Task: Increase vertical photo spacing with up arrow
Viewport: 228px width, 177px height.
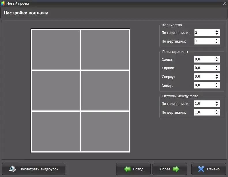Action: [216, 111]
